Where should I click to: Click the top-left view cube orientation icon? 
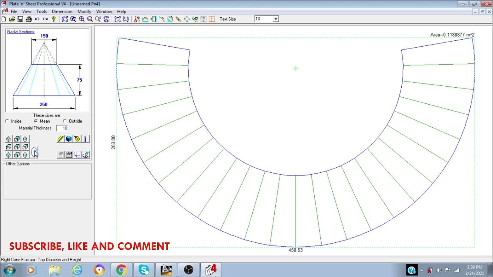pyautogui.click(x=8, y=139)
